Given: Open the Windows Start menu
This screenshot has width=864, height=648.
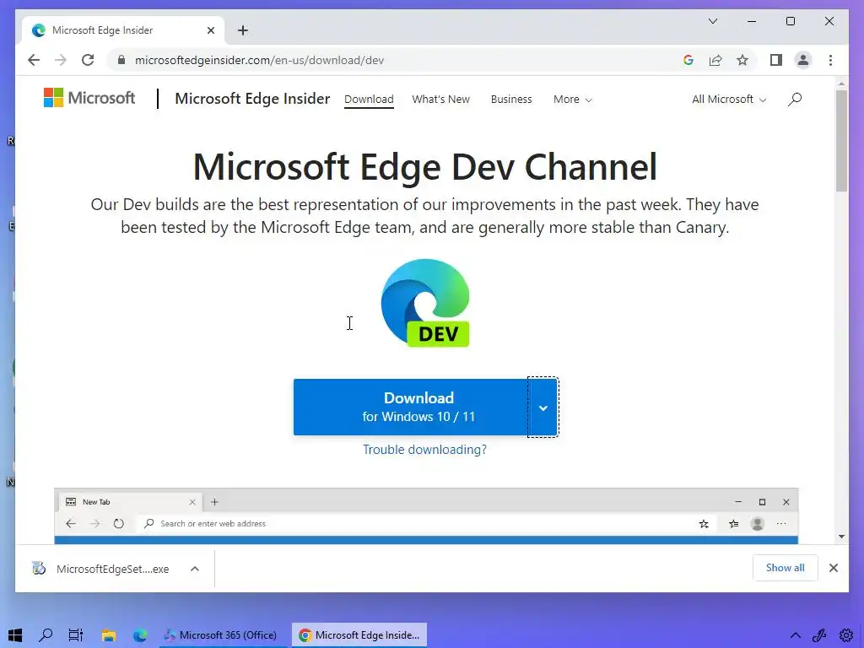Looking at the screenshot, I should click(x=15, y=634).
